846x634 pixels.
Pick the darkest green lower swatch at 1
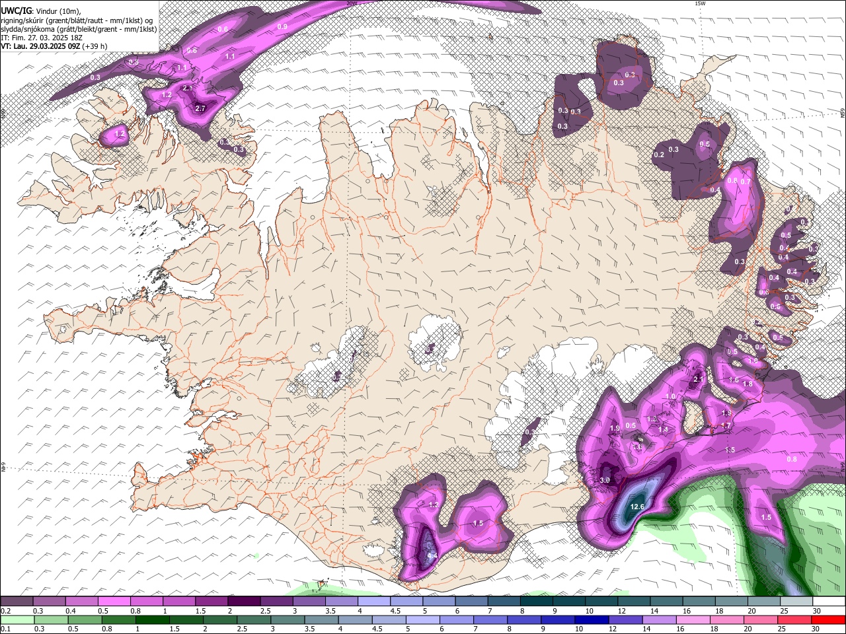(x=152, y=619)
